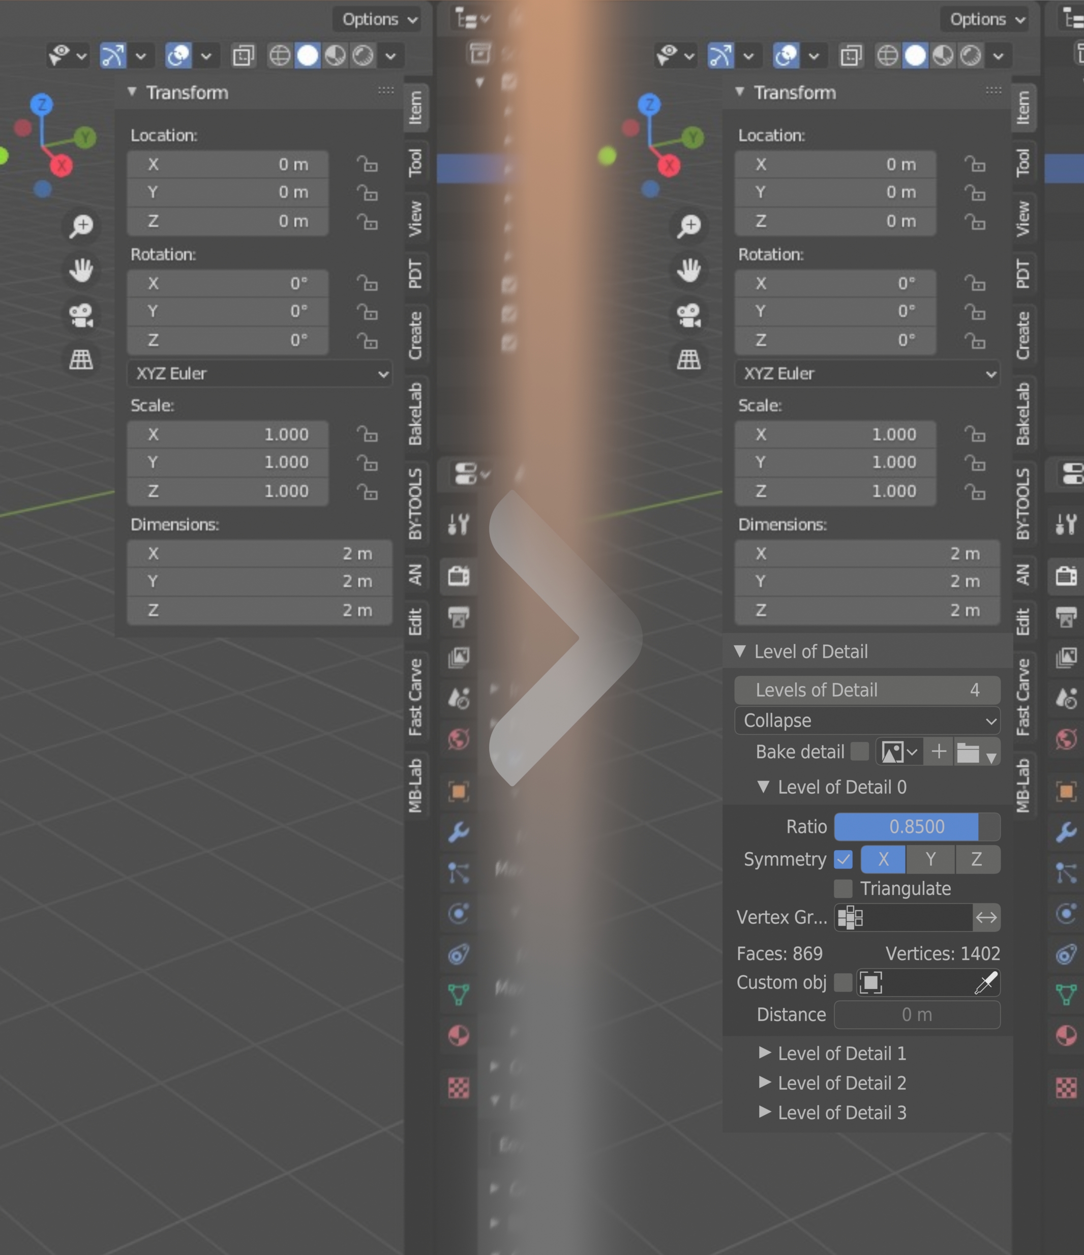The width and height of the screenshot is (1084, 1255).
Task: Switch to Tool tab in left sidebar
Action: pos(415,162)
